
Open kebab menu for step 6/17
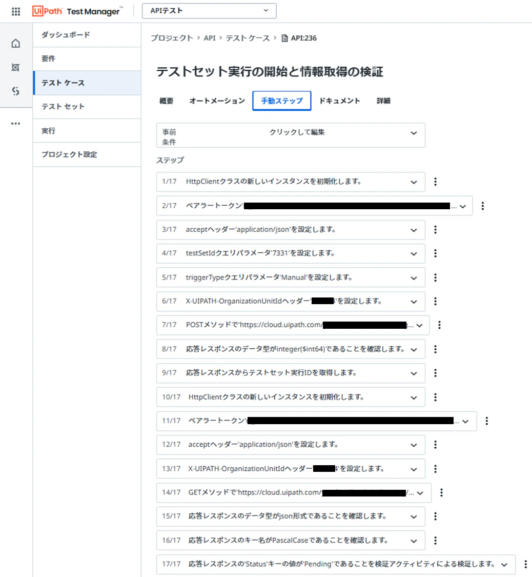pos(435,301)
